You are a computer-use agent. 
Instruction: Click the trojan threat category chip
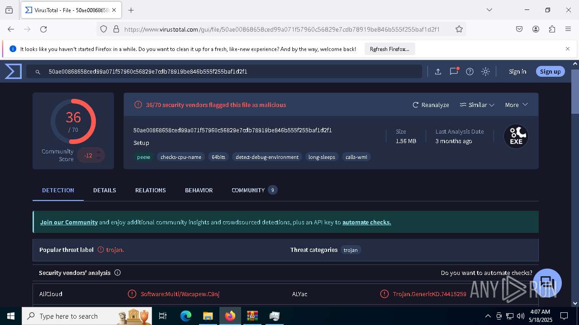[x=351, y=250]
